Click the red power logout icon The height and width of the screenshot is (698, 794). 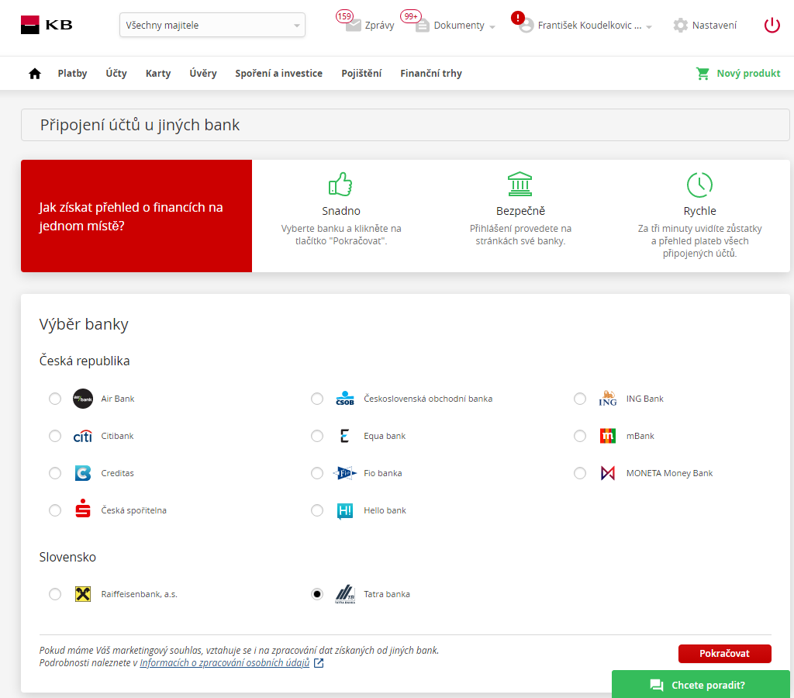(x=772, y=25)
